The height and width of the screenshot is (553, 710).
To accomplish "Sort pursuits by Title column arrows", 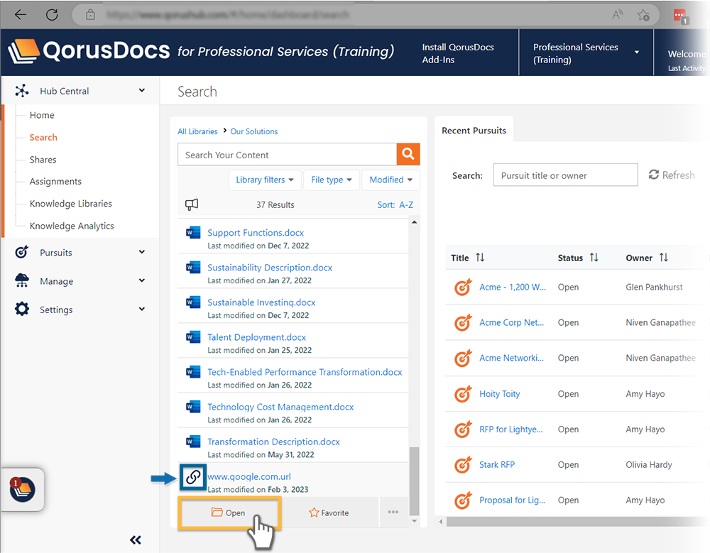I will (x=480, y=257).
